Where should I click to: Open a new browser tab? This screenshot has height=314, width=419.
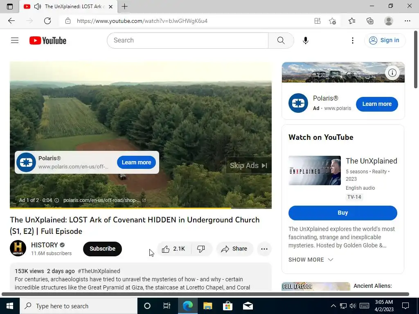(x=124, y=7)
